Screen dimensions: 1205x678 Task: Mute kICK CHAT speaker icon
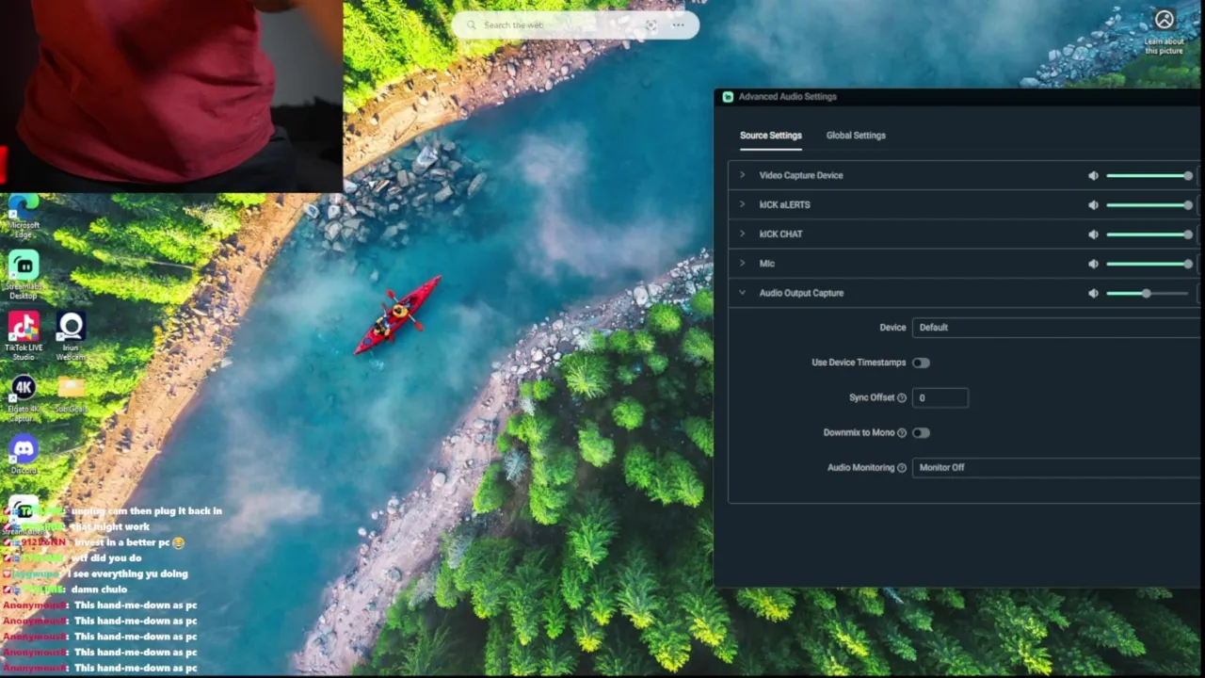1093,234
